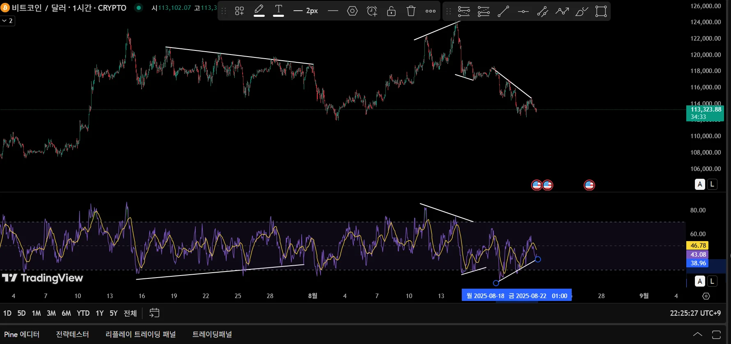Select the horizontal line tool

[523, 11]
